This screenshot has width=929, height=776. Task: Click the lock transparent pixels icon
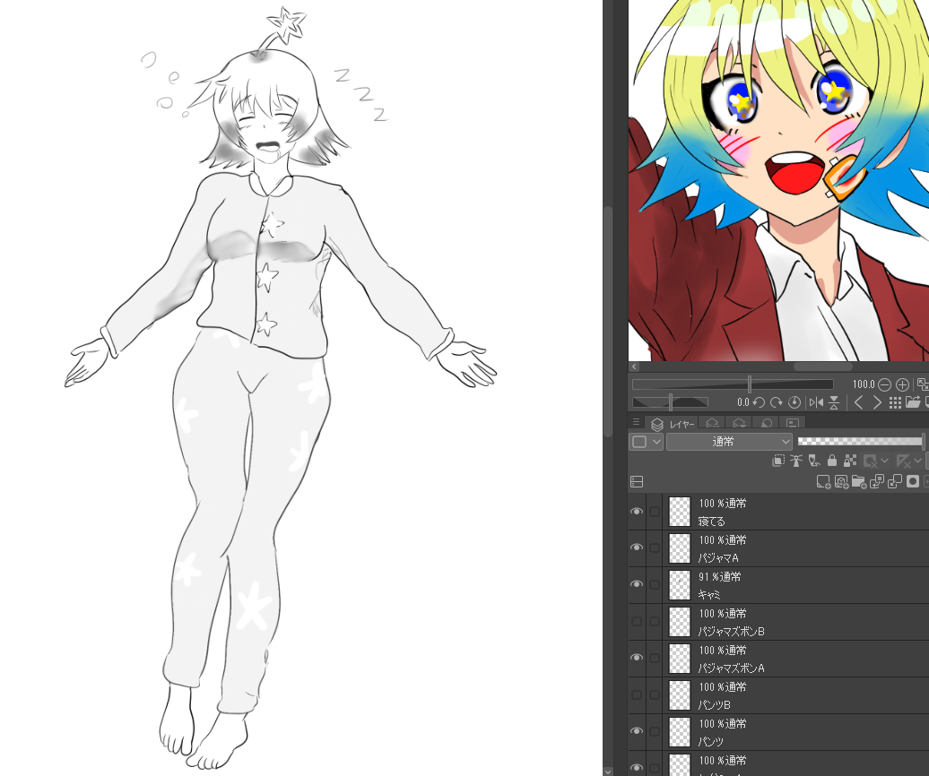point(850,461)
